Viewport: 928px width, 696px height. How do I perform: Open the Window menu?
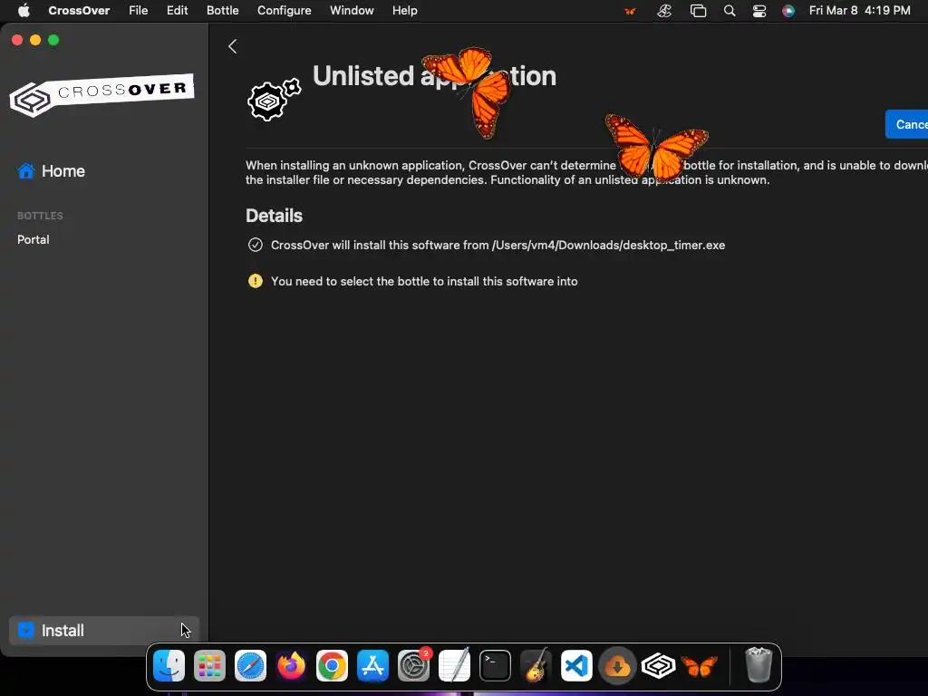pyautogui.click(x=352, y=11)
